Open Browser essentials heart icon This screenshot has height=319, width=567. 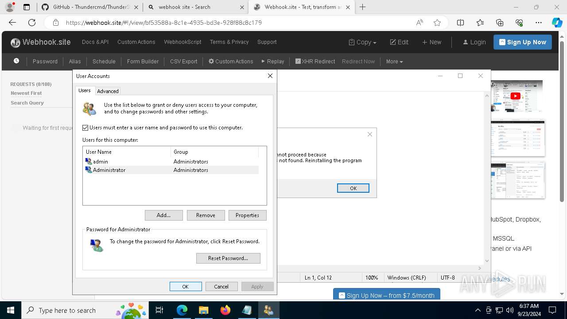coord(519,23)
